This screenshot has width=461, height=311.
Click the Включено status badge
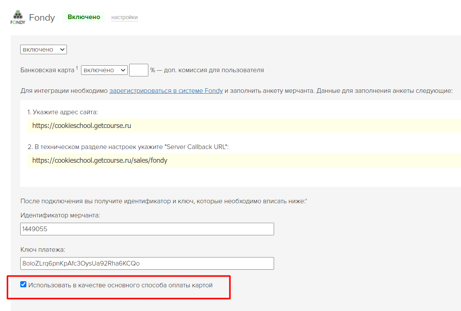point(84,17)
